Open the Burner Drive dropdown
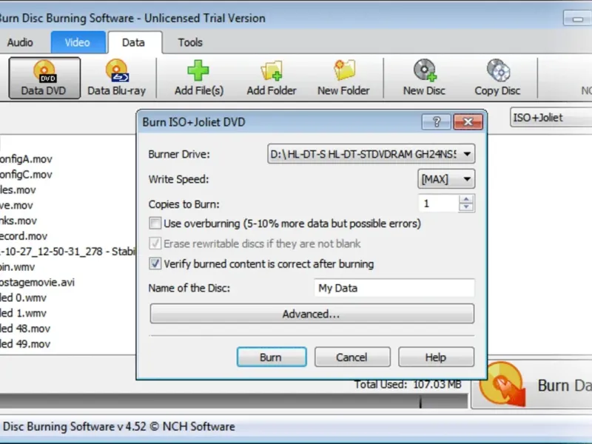 [371, 154]
